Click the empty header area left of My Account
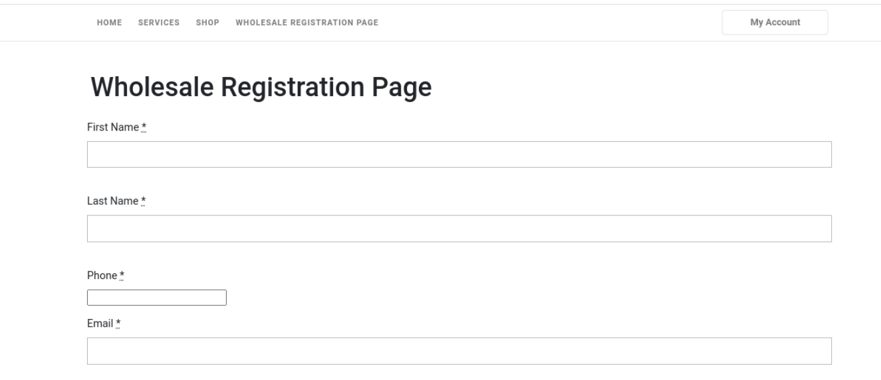Image resolution: width=881 pixels, height=380 pixels. pos(551,23)
